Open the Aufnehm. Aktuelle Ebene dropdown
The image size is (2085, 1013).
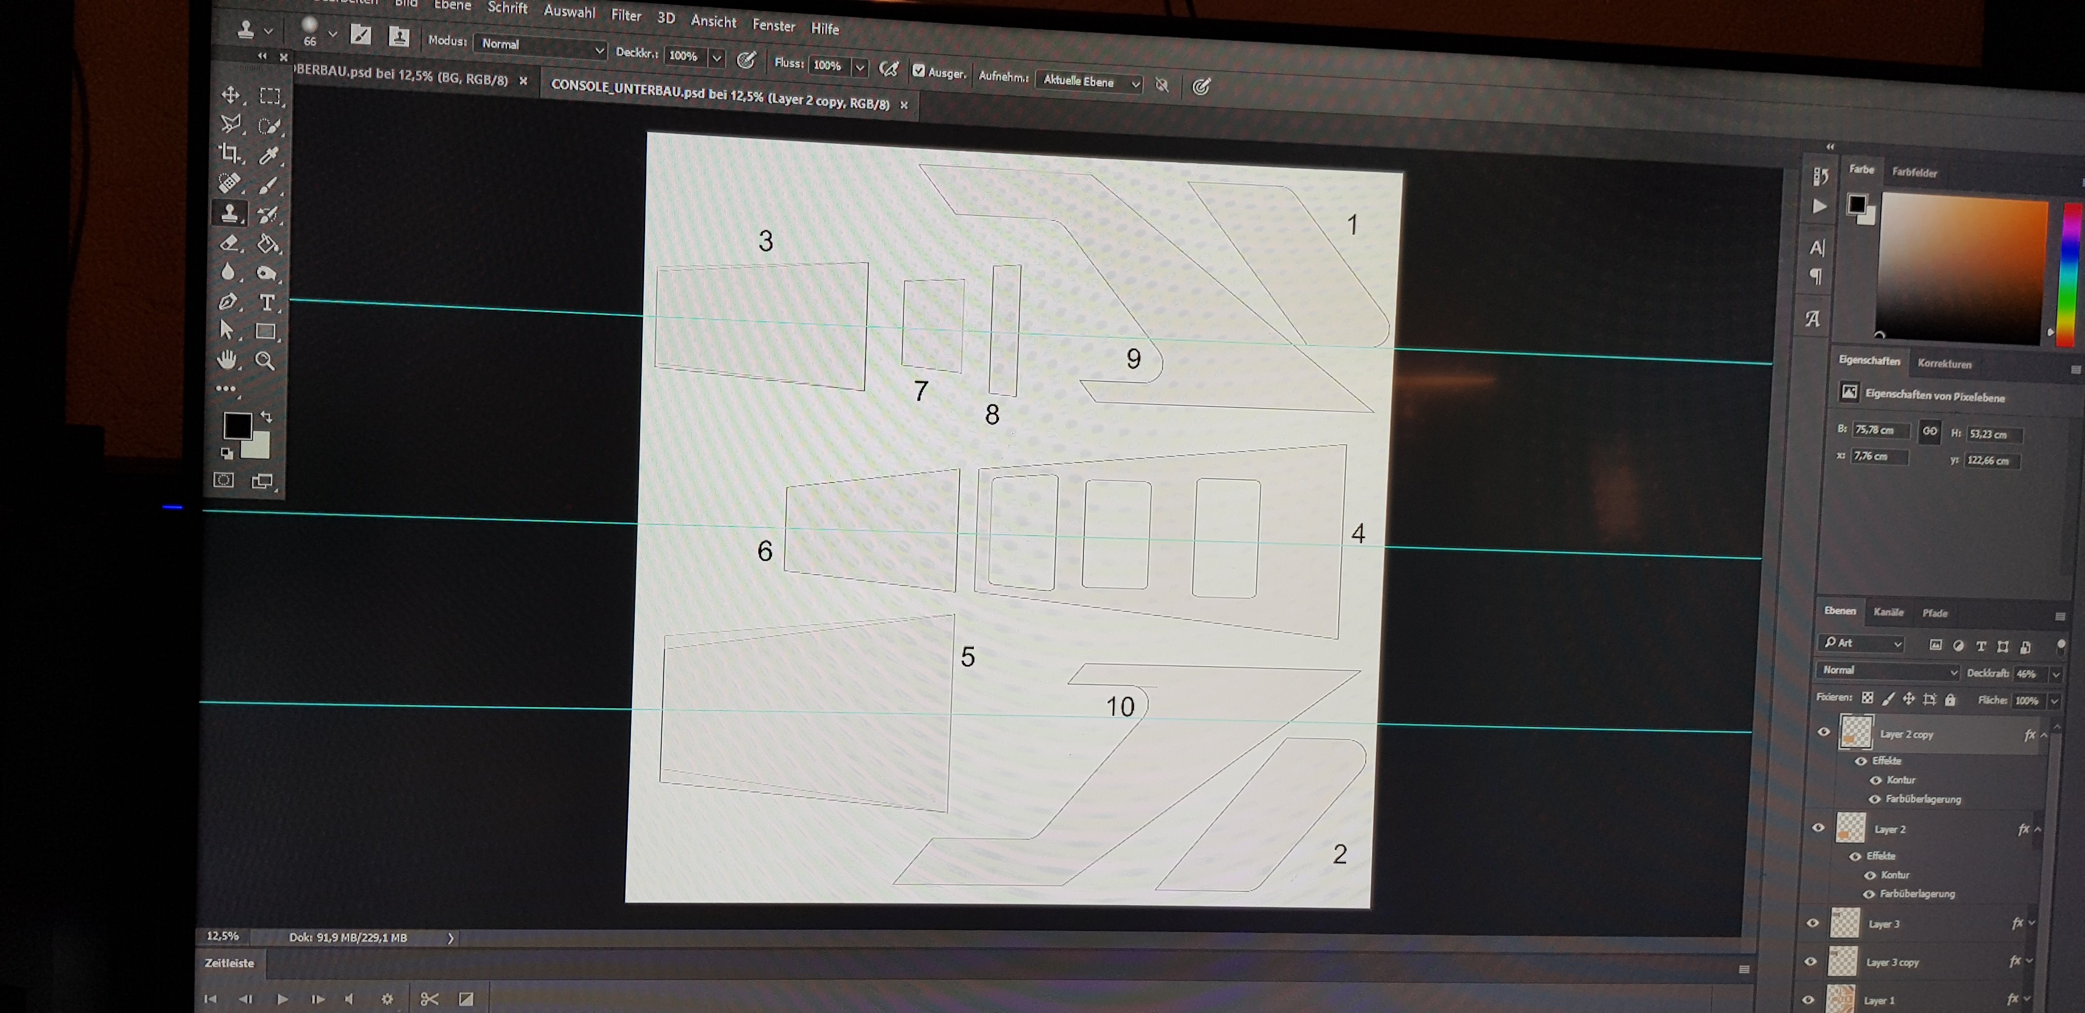1089,82
